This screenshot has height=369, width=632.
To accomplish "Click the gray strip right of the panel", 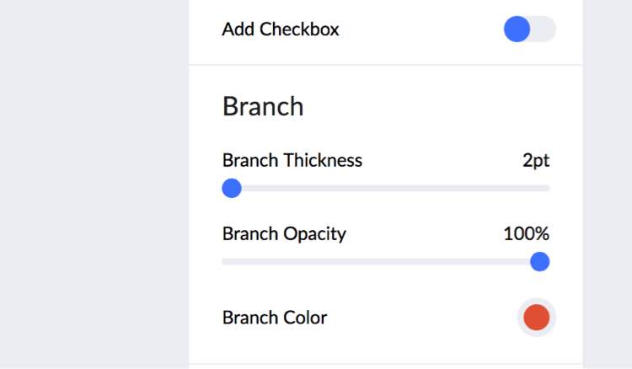I will (608, 185).
